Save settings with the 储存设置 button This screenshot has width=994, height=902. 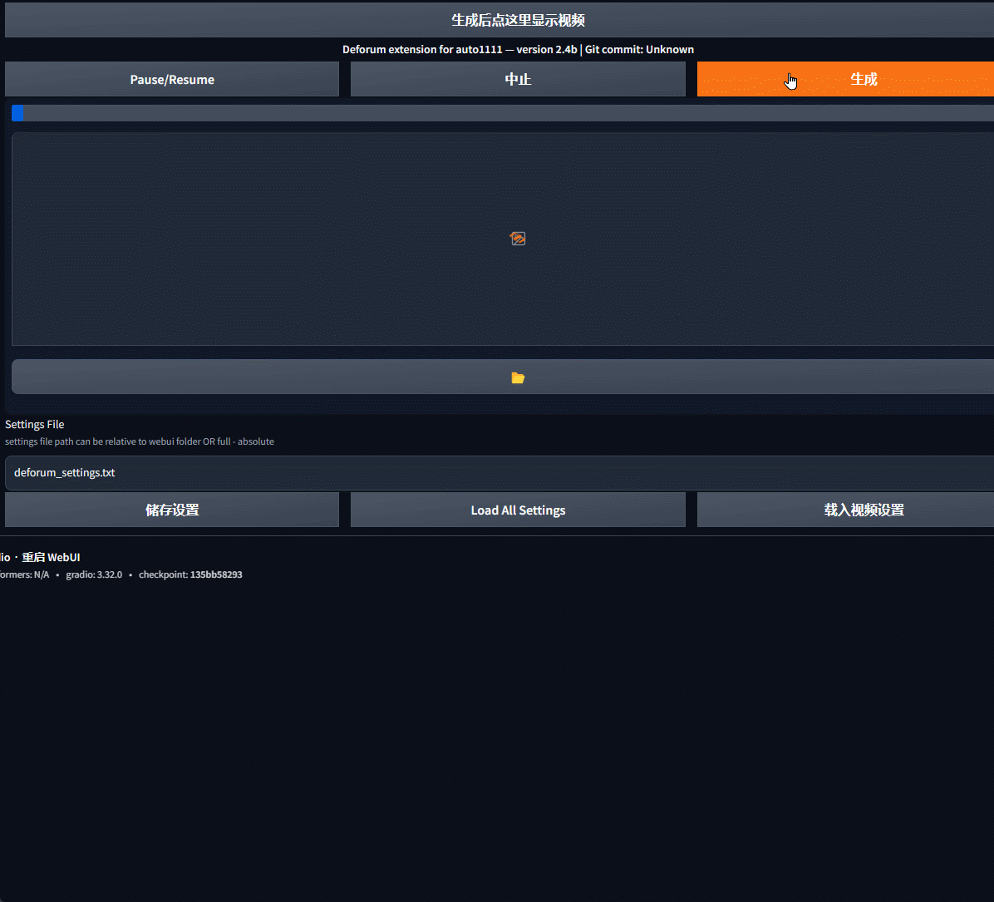(172, 510)
